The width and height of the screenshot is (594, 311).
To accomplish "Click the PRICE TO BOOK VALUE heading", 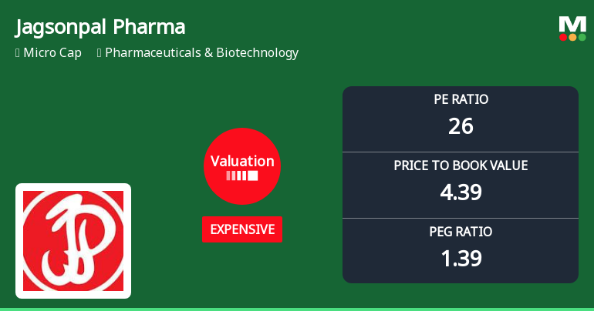I will tap(461, 166).
